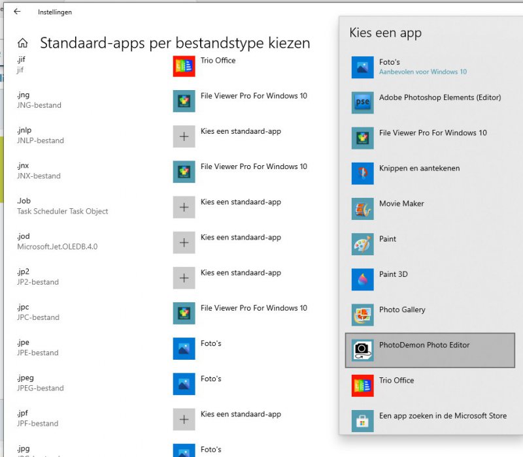Click the JP2-bestand description text
Viewport: 523px width, 457px height.
click(38, 282)
